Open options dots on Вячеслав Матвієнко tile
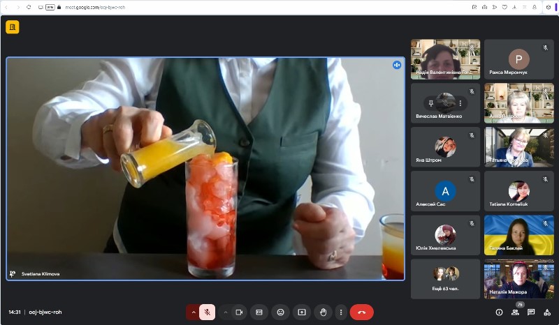 click(x=460, y=103)
